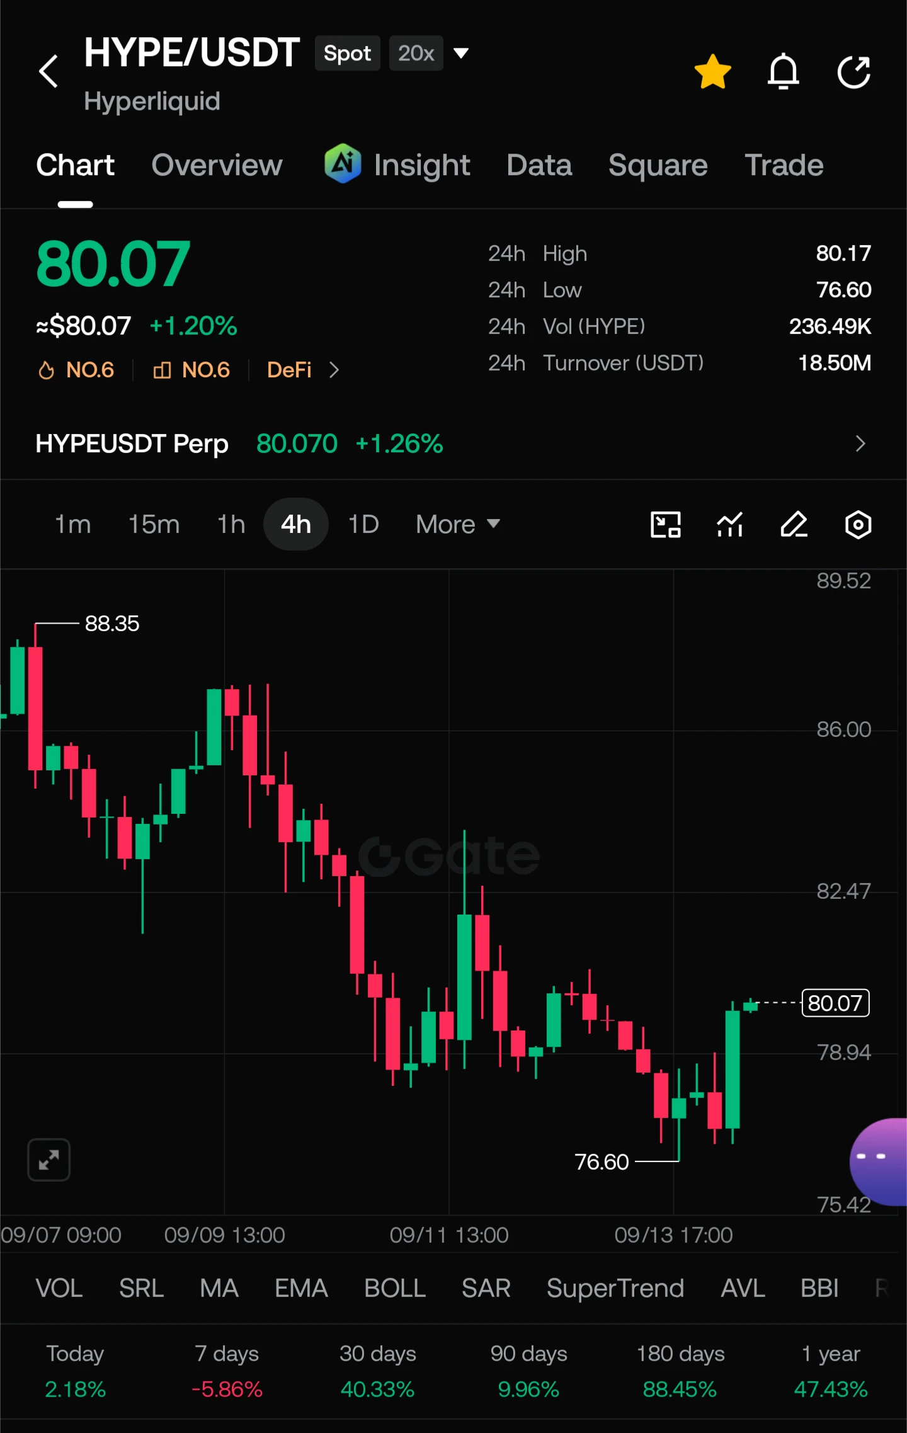Toggle the SAR indicator

486,1288
